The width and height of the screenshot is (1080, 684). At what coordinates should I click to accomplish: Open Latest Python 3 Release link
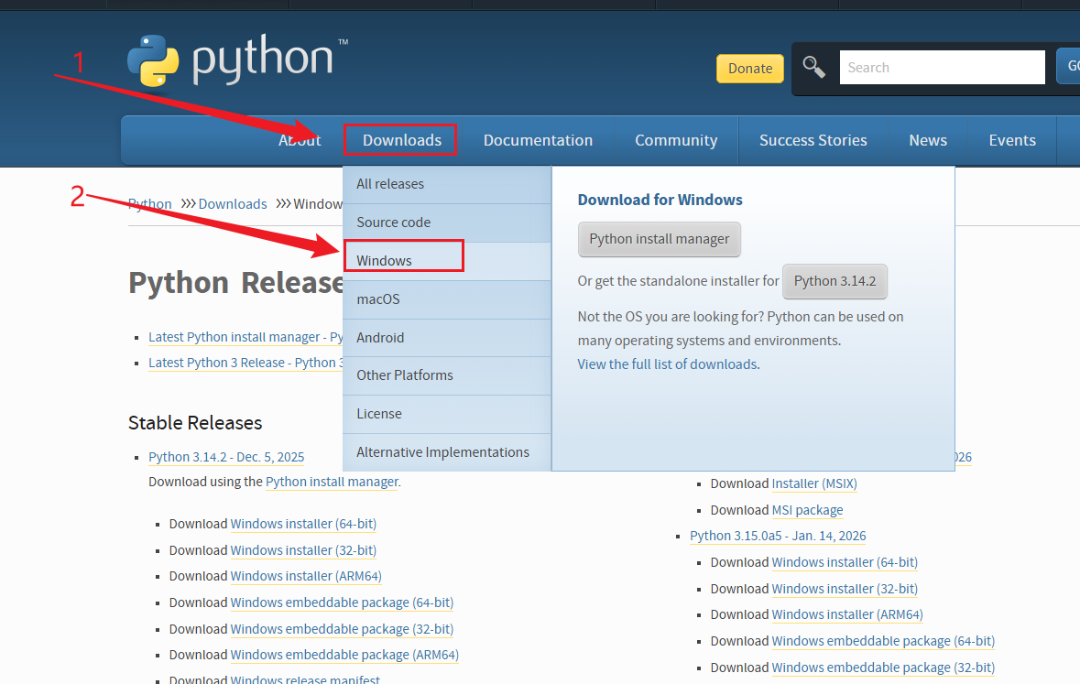click(x=245, y=363)
